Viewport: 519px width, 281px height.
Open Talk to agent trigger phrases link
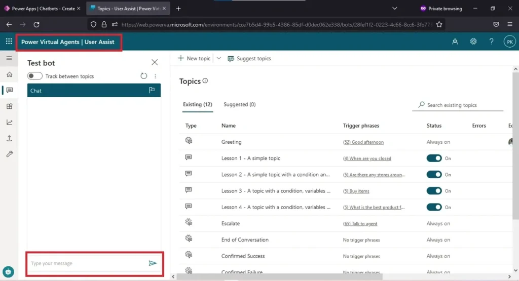point(360,223)
